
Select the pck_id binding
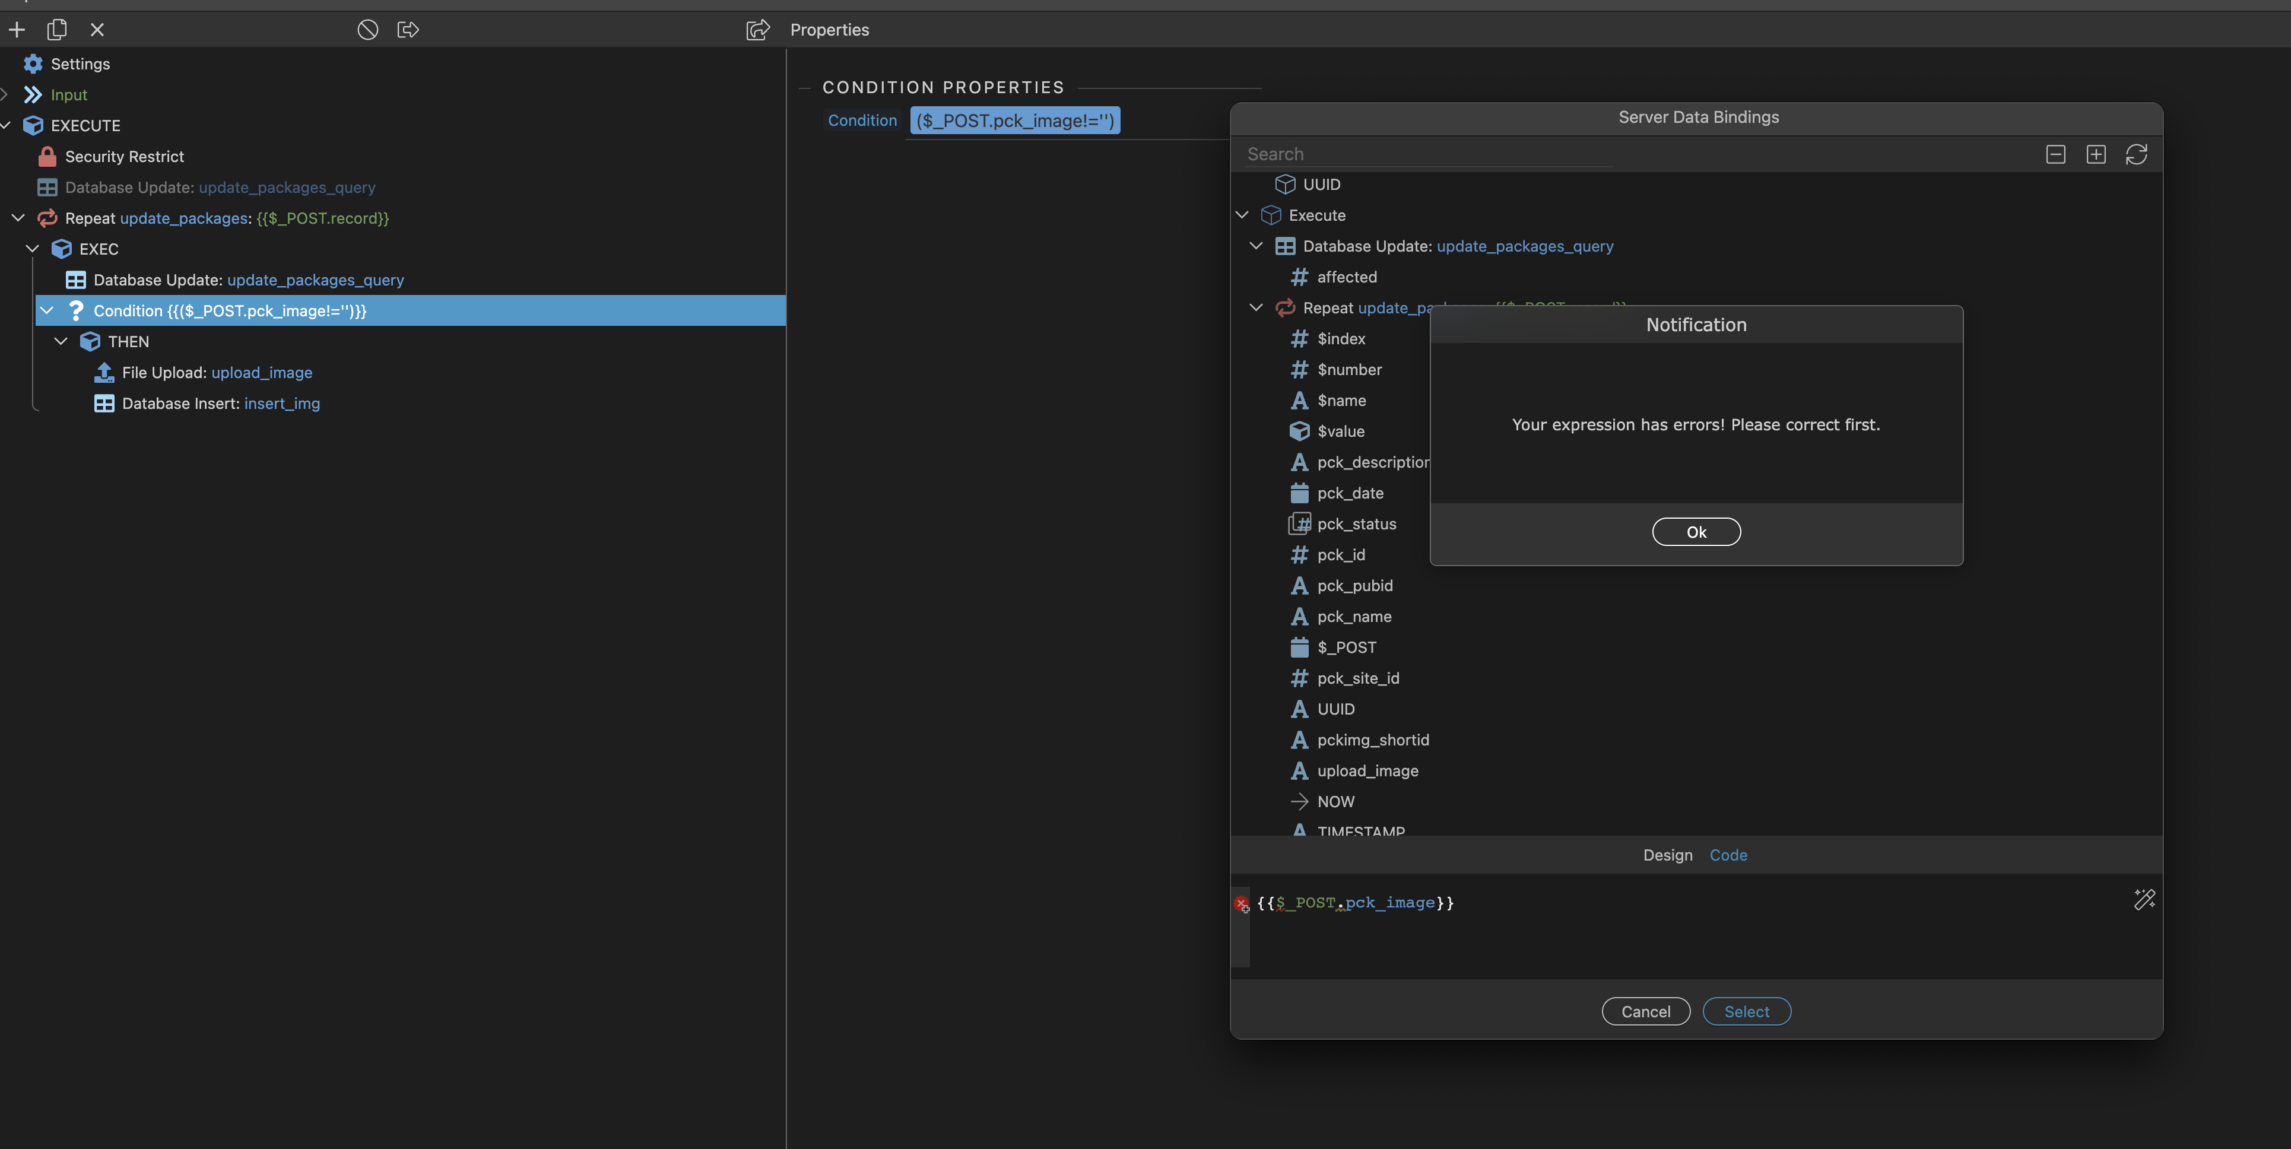[1341, 555]
